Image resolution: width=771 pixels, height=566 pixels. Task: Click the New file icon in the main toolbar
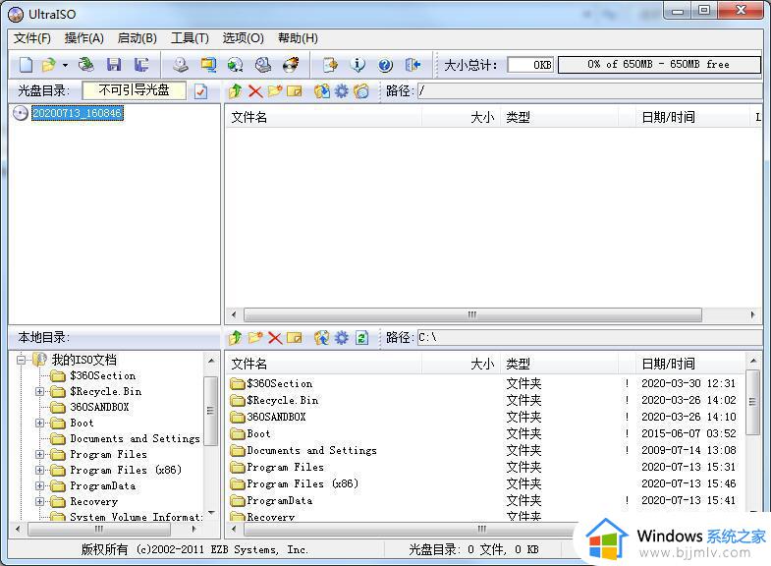tap(27, 65)
